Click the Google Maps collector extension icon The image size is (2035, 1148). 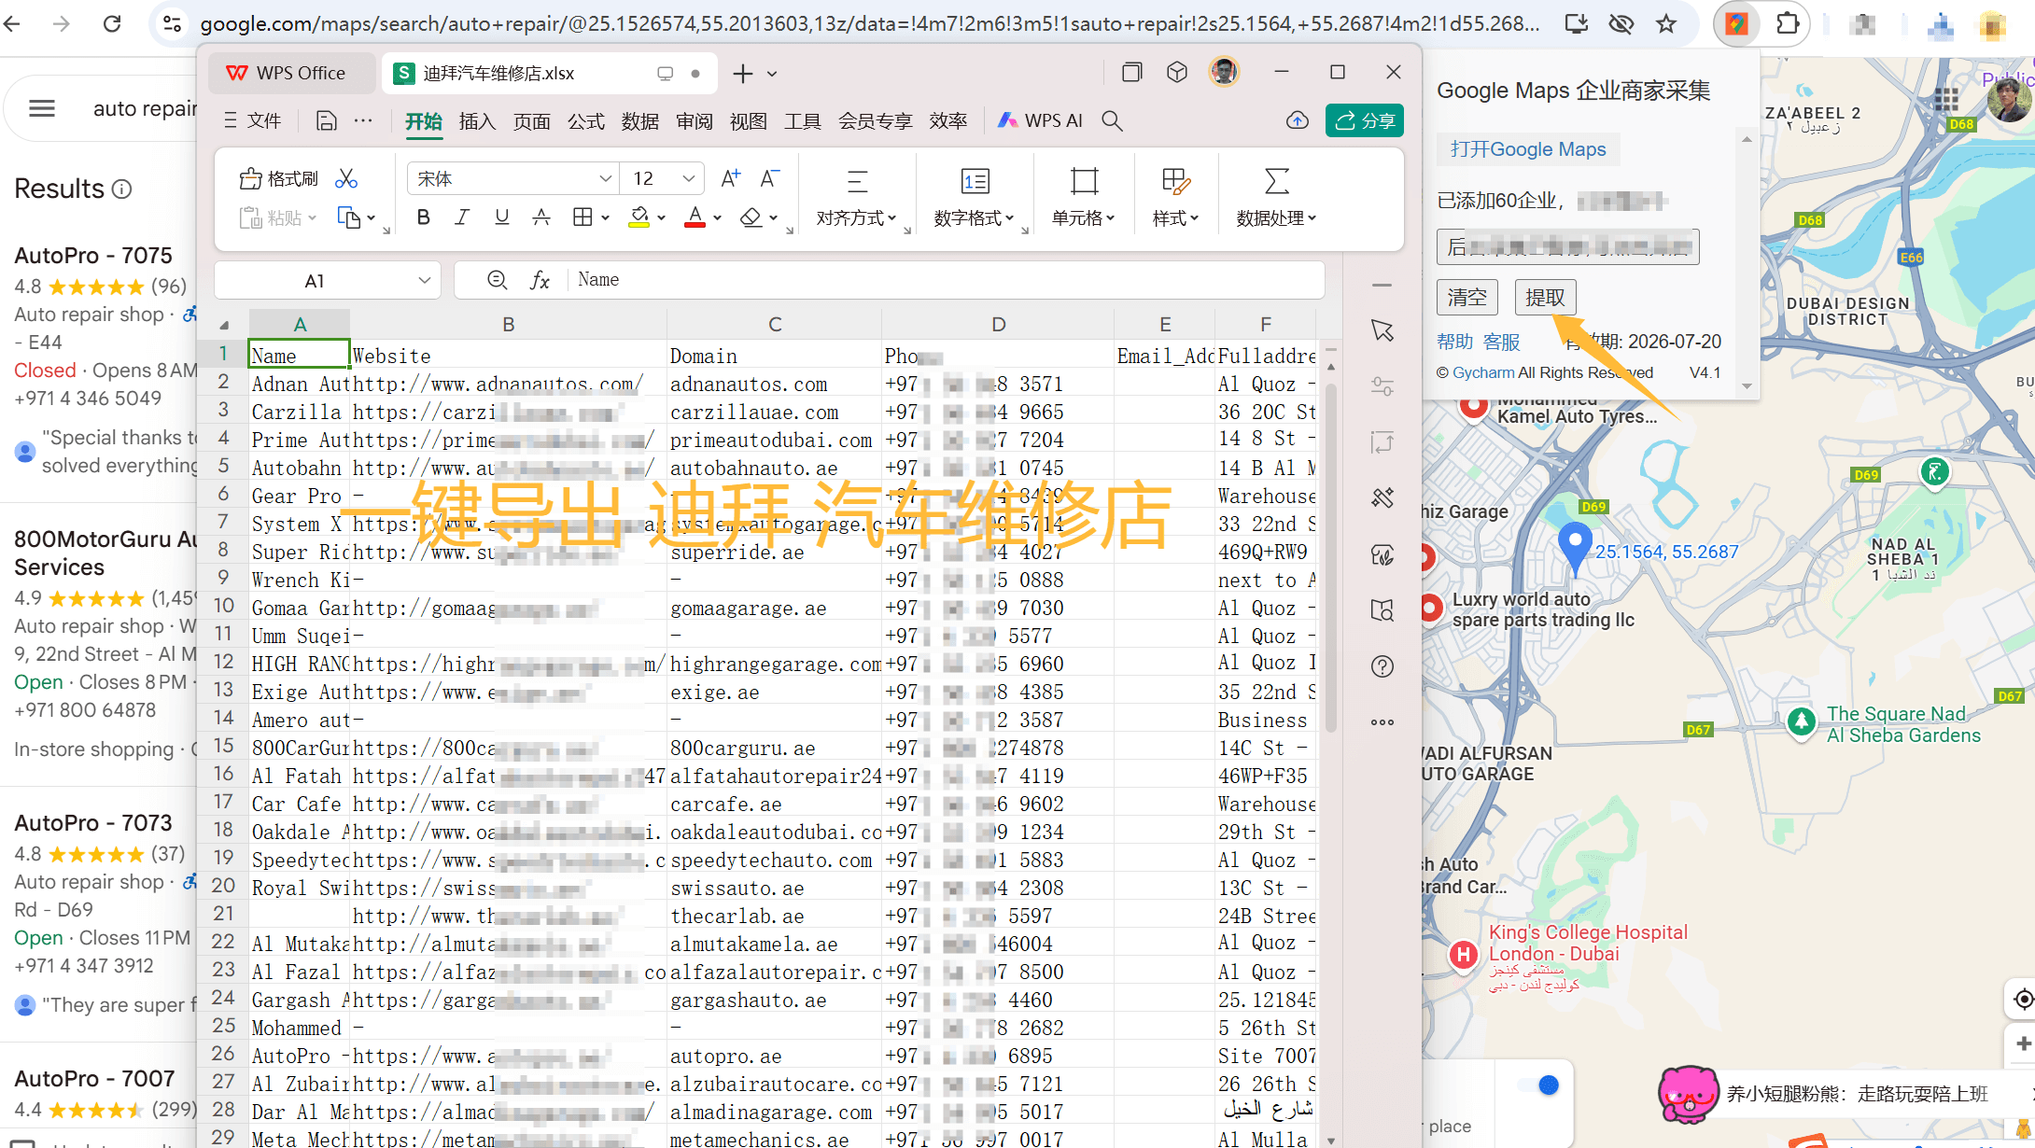pyautogui.click(x=1736, y=23)
